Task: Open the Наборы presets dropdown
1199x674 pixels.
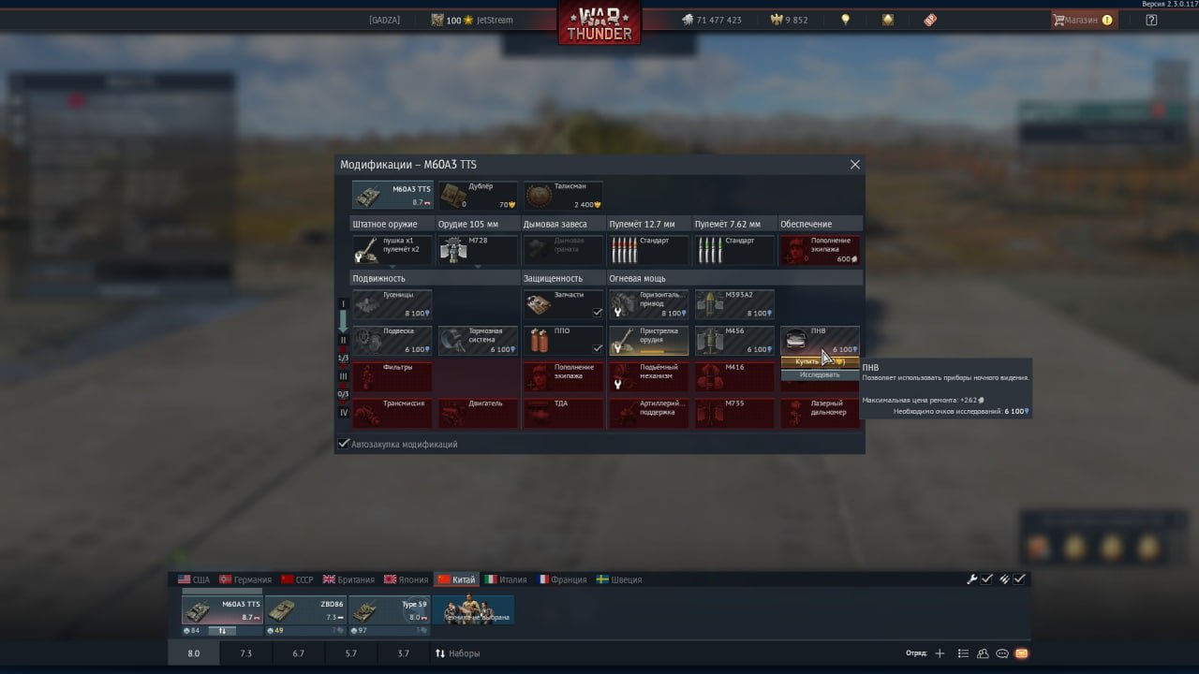Action: [x=457, y=653]
